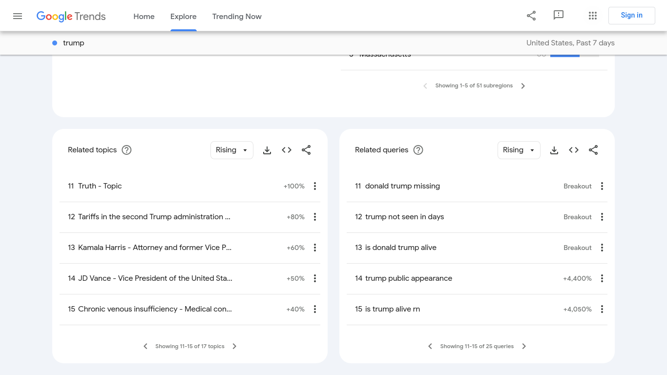Go to previous page of subregions

425,86
